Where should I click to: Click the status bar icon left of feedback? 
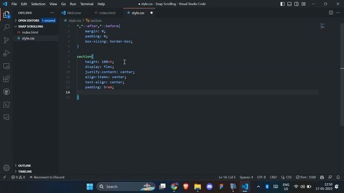(x=322, y=177)
